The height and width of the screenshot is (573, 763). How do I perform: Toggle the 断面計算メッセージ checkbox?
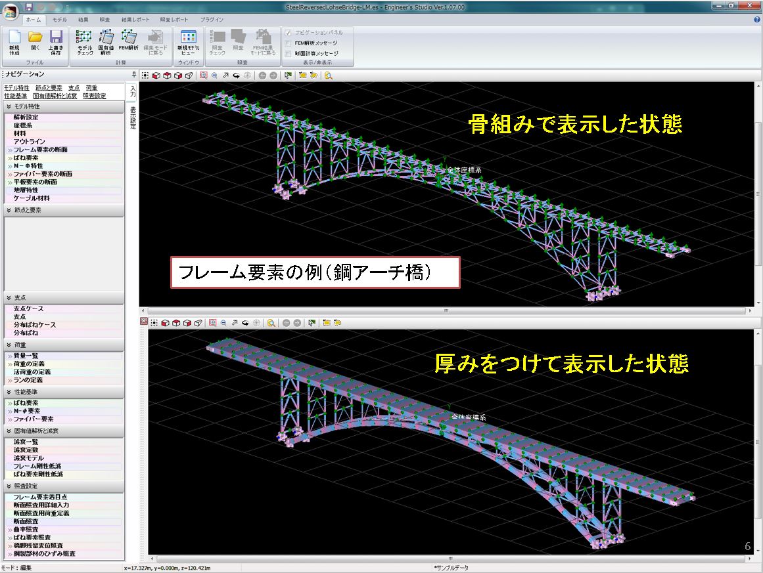pos(288,53)
